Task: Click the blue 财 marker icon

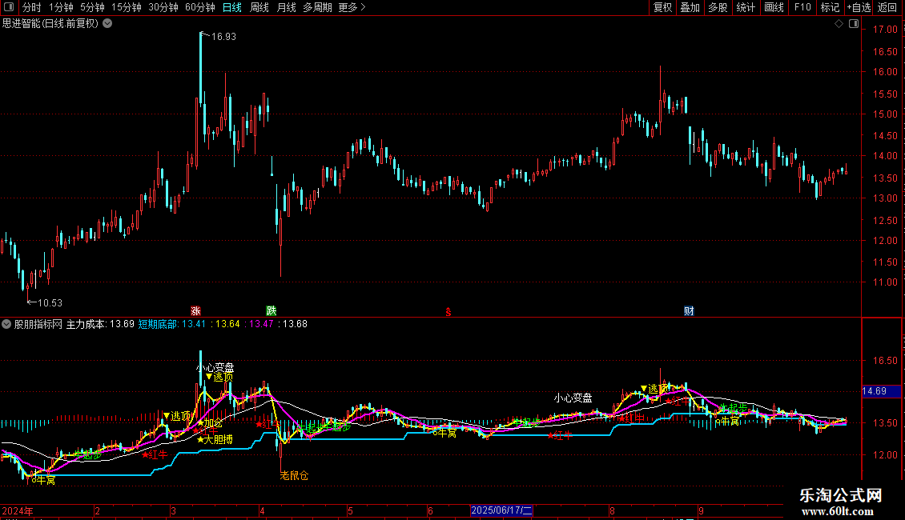Action: (689, 310)
